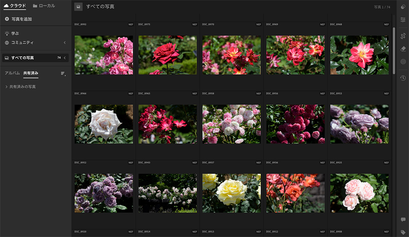Screen dimensions: 409x237
Task: Click the lightbulb 学ぶ icon
Action: point(7,33)
